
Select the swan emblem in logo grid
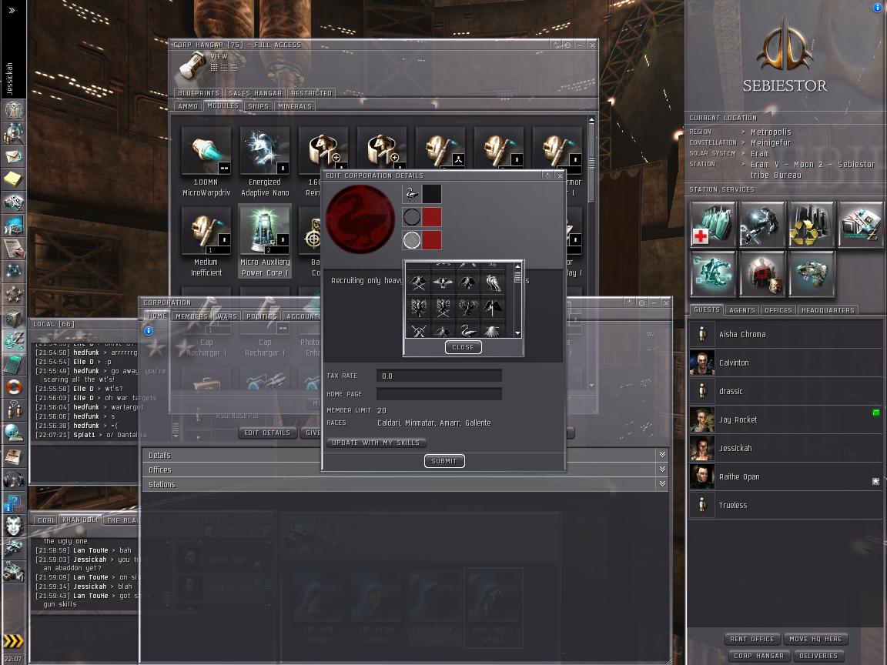tap(468, 331)
